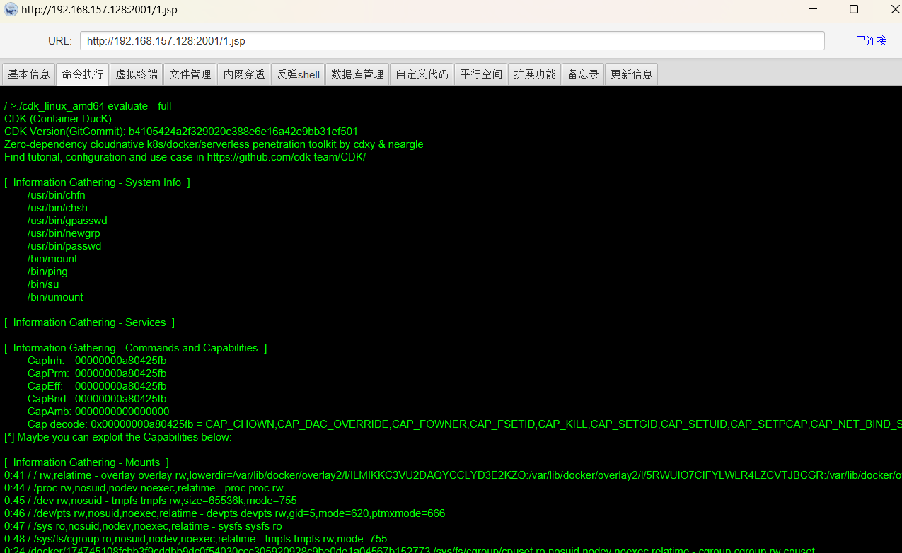Select the 自定义代码 tab
Screen dimensions: 902x553
click(x=422, y=74)
